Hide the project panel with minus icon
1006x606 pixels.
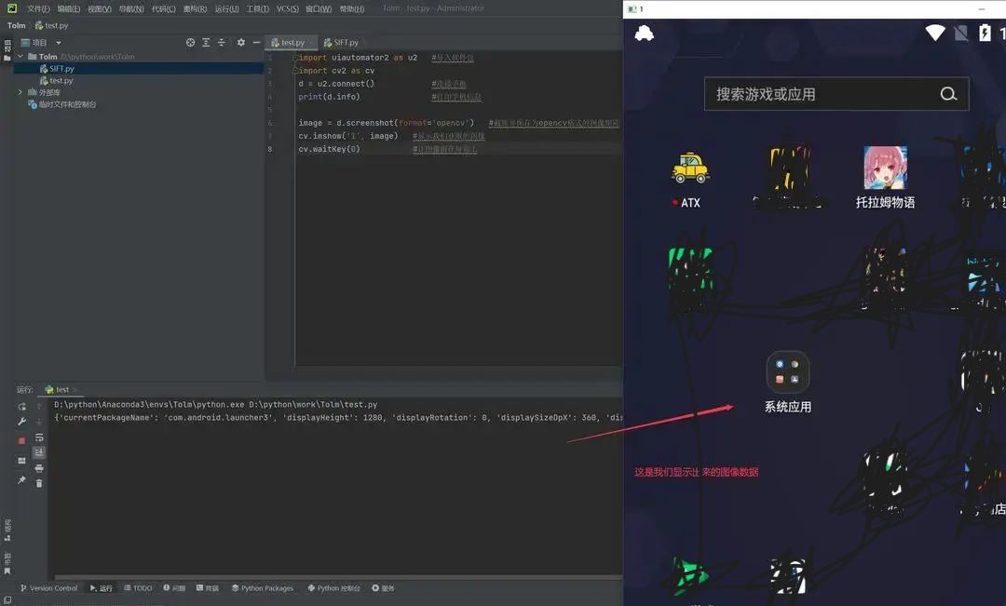click(257, 42)
